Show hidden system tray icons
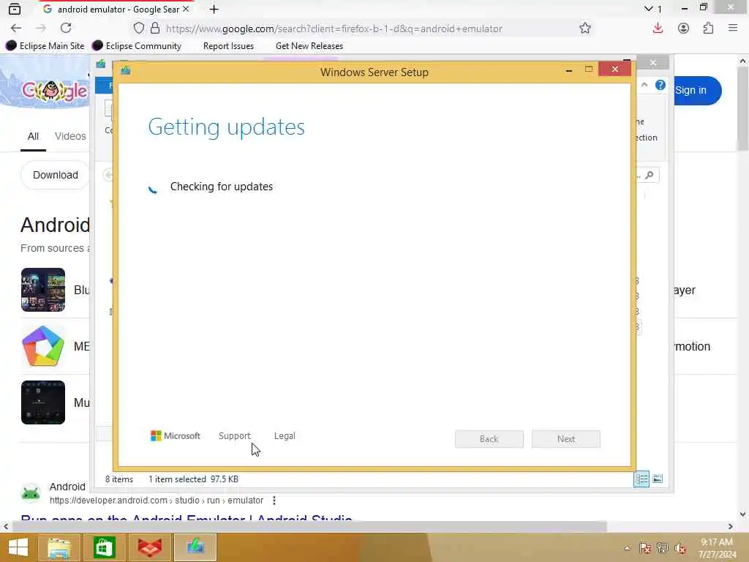Screen dimensions: 749x562 click(627, 548)
